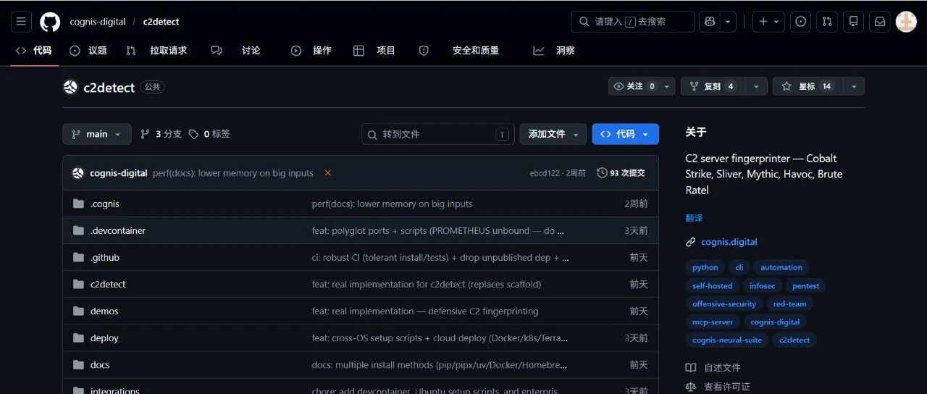Switch to the 议题 tab
This screenshot has width=927, height=394.
click(88, 51)
